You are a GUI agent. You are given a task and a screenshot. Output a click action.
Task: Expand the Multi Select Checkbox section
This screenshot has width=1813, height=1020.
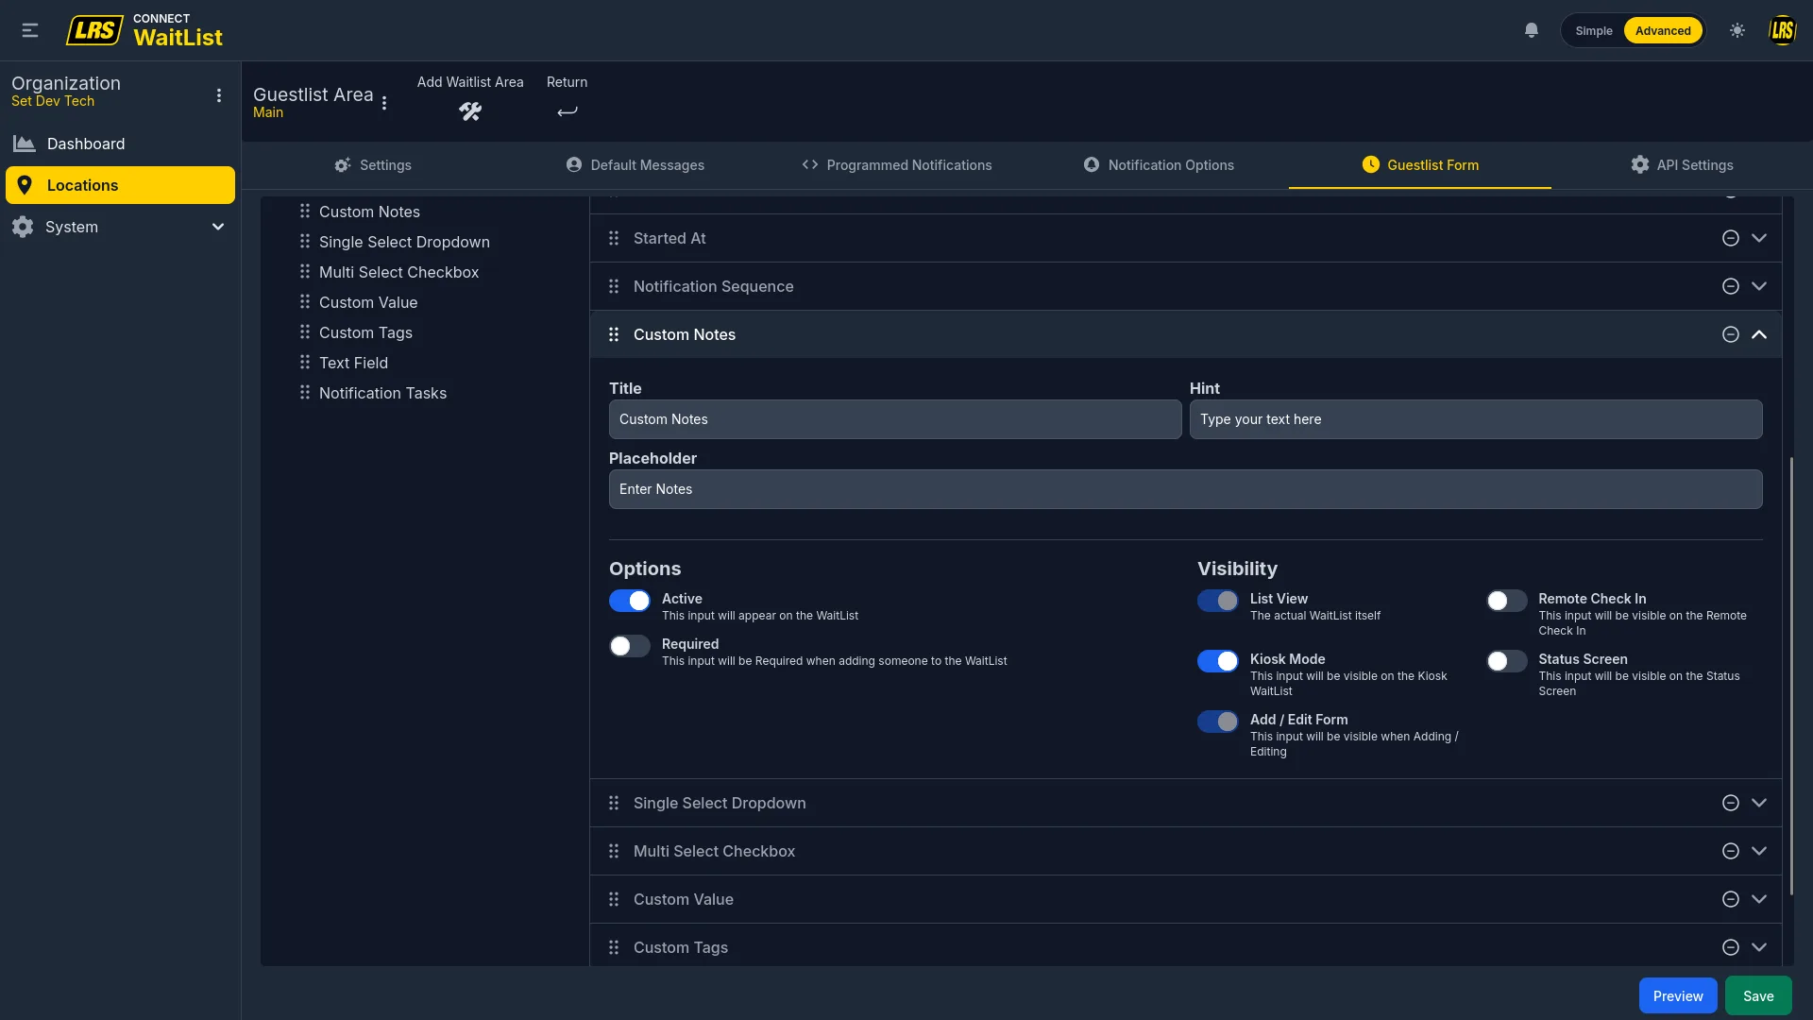pyautogui.click(x=1759, y=851)
